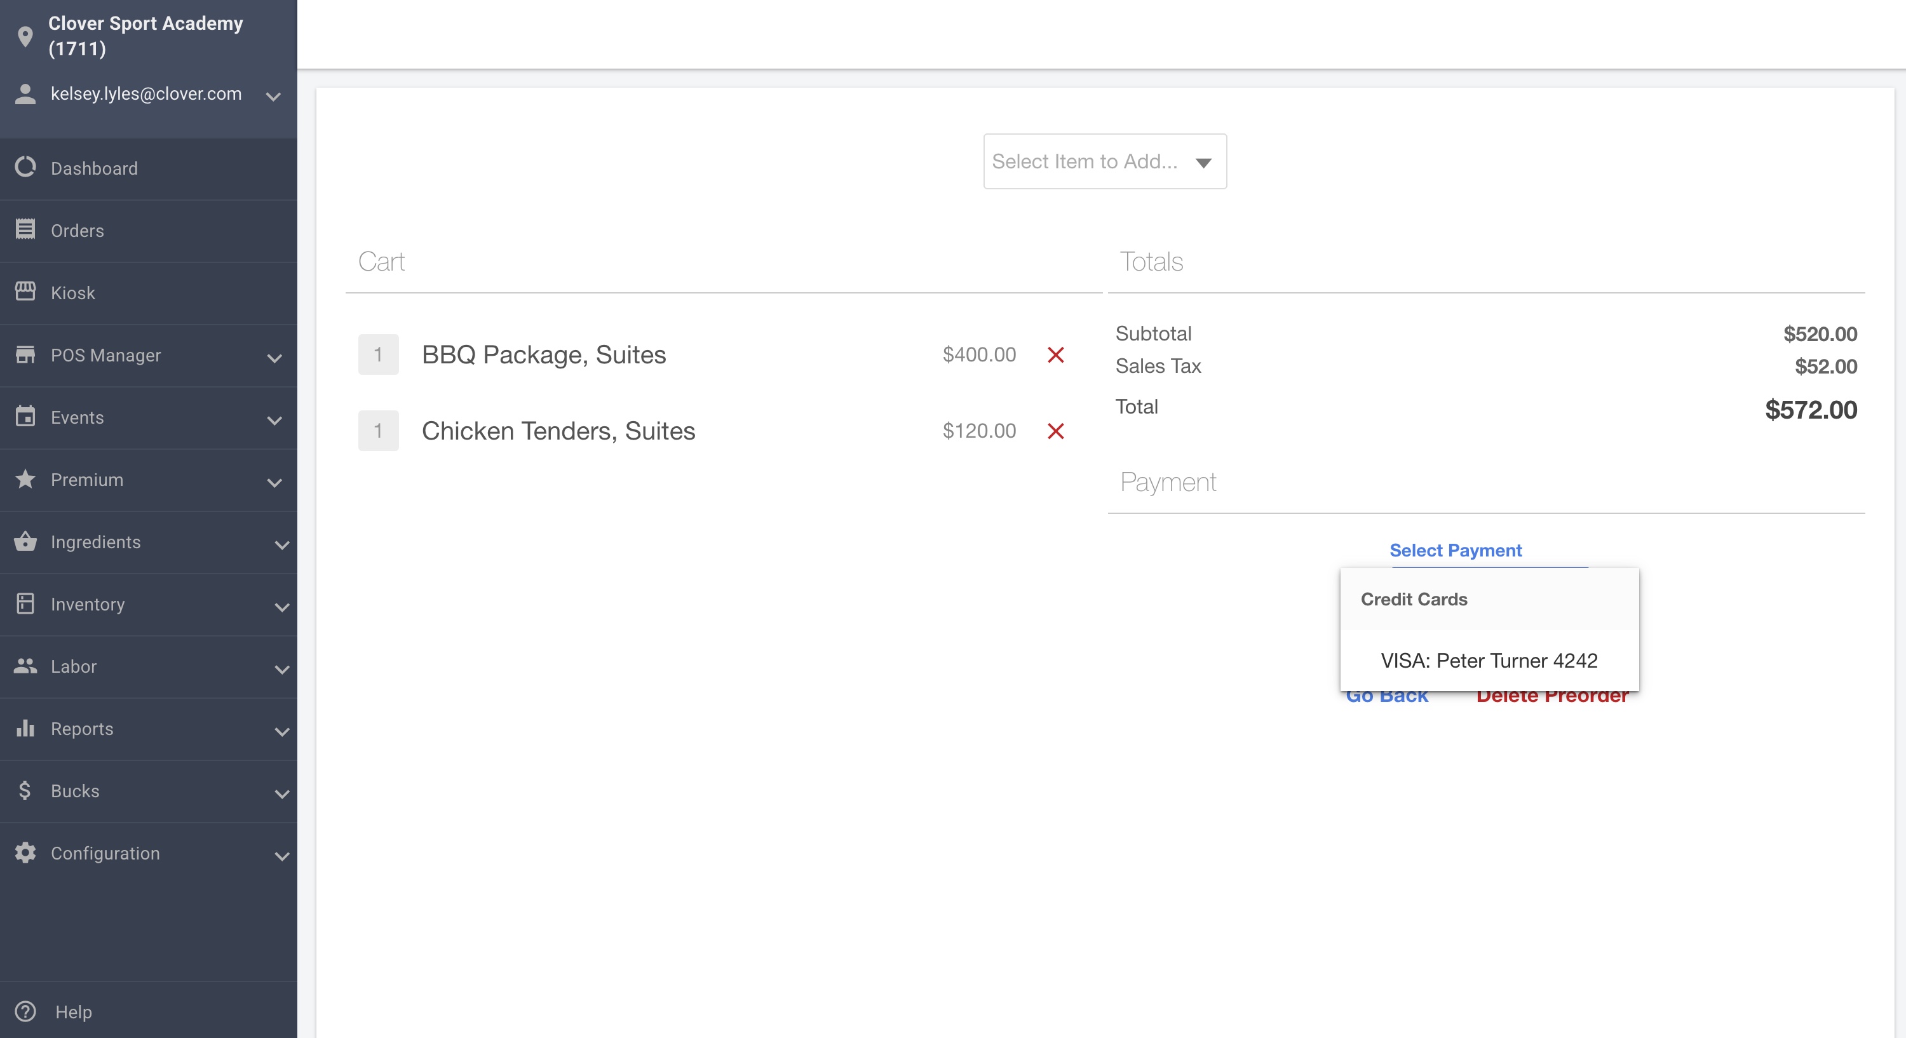
Task: Select the Reports menu label
Action: pos(82,729)
